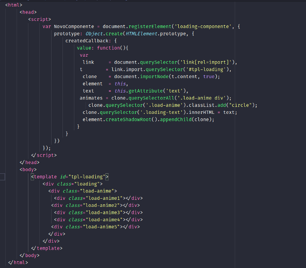Click the opening <html> tag
306x268 pixels.
[14, 5]
